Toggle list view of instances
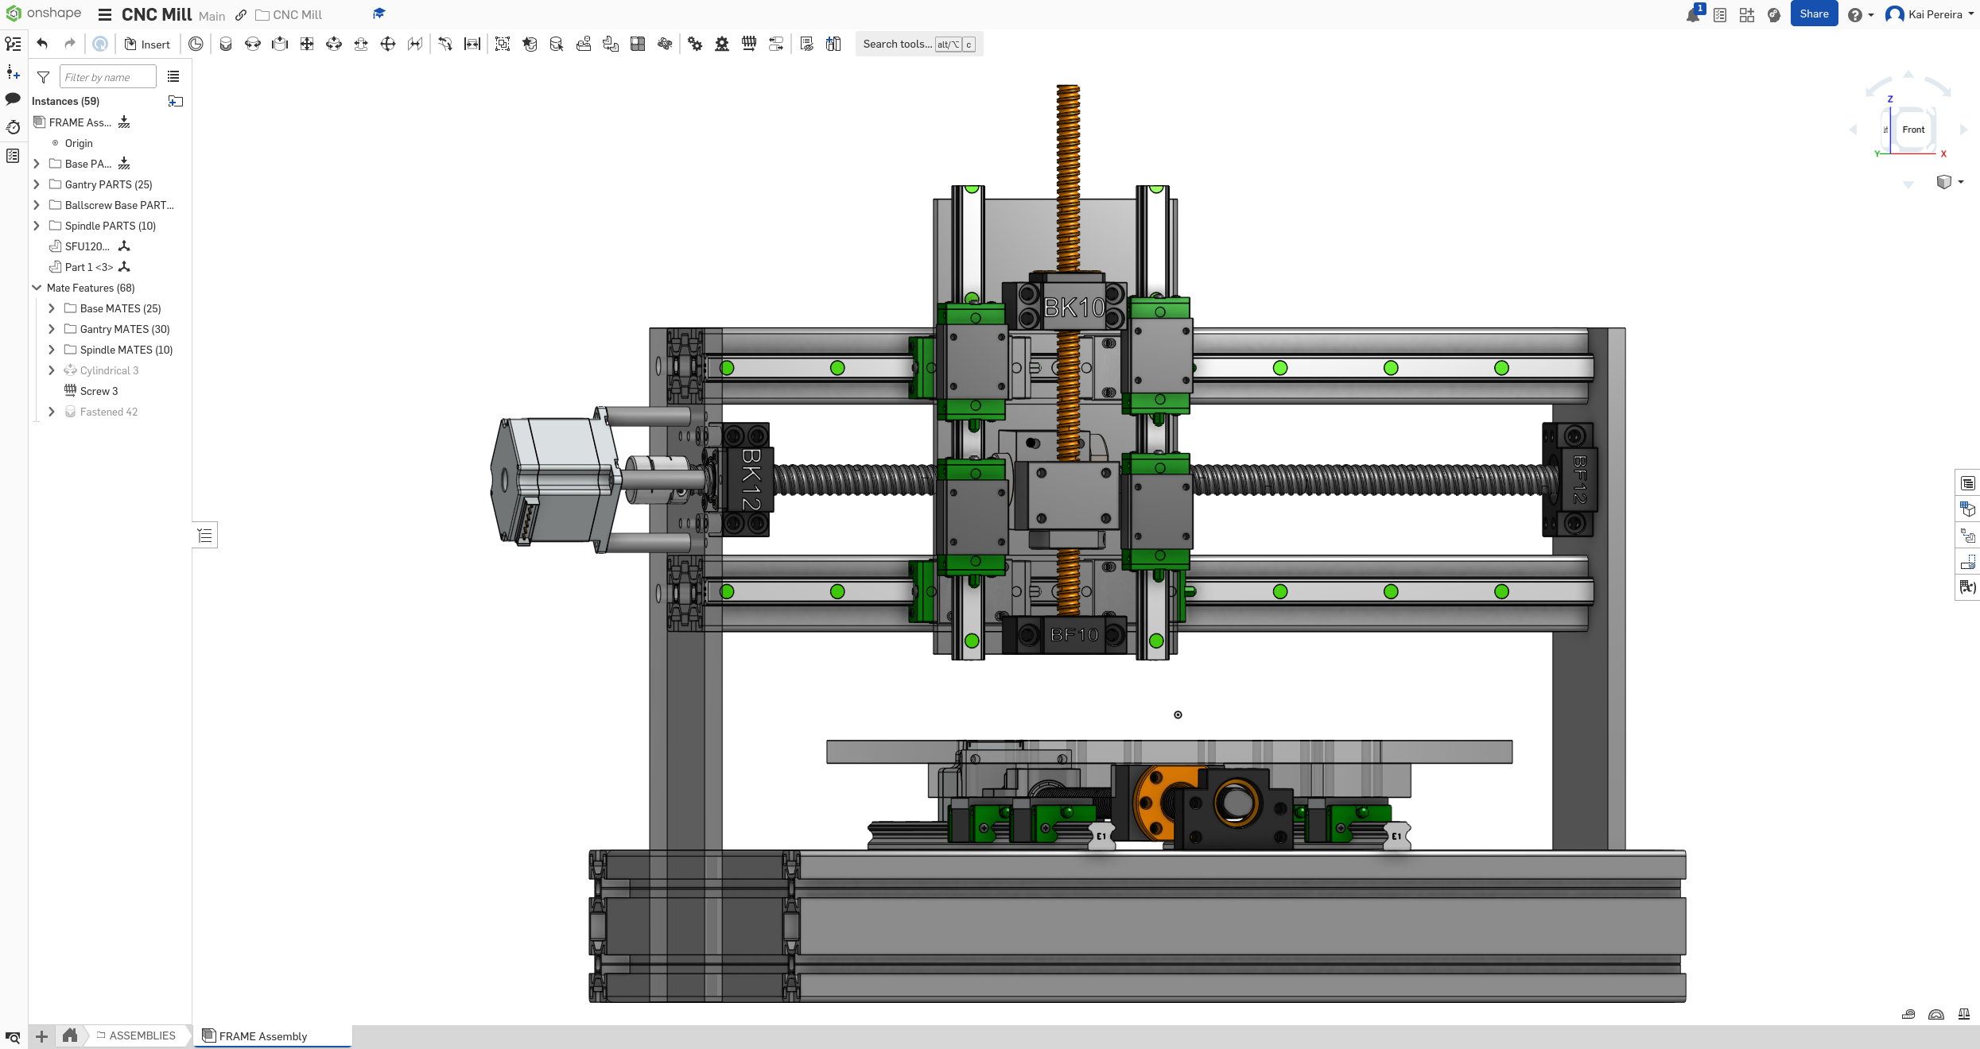Viewport: 1980px width, 1049px height. [x=173, y=77]
